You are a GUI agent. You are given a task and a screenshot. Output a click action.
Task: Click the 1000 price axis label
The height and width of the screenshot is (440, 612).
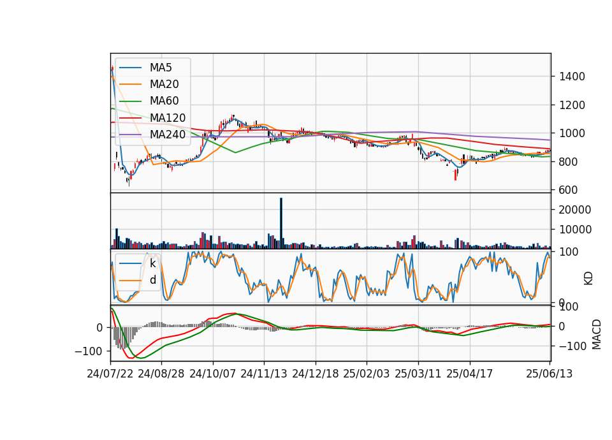click(572, 133)
